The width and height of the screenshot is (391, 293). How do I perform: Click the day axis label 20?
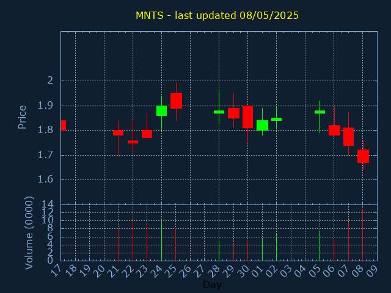click(x=99, y=270)
